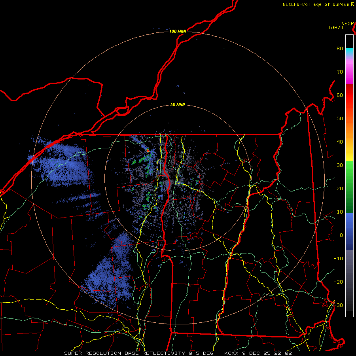The image size is (356, 356).
Task: Click the 70 dBZ scale value
Action: pos(340,72)
